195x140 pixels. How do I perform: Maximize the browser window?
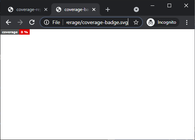click(169, 5)
